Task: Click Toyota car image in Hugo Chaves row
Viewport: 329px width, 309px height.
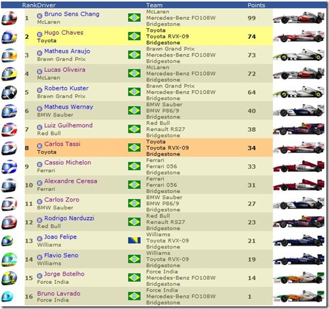Action: coord(299,37)
